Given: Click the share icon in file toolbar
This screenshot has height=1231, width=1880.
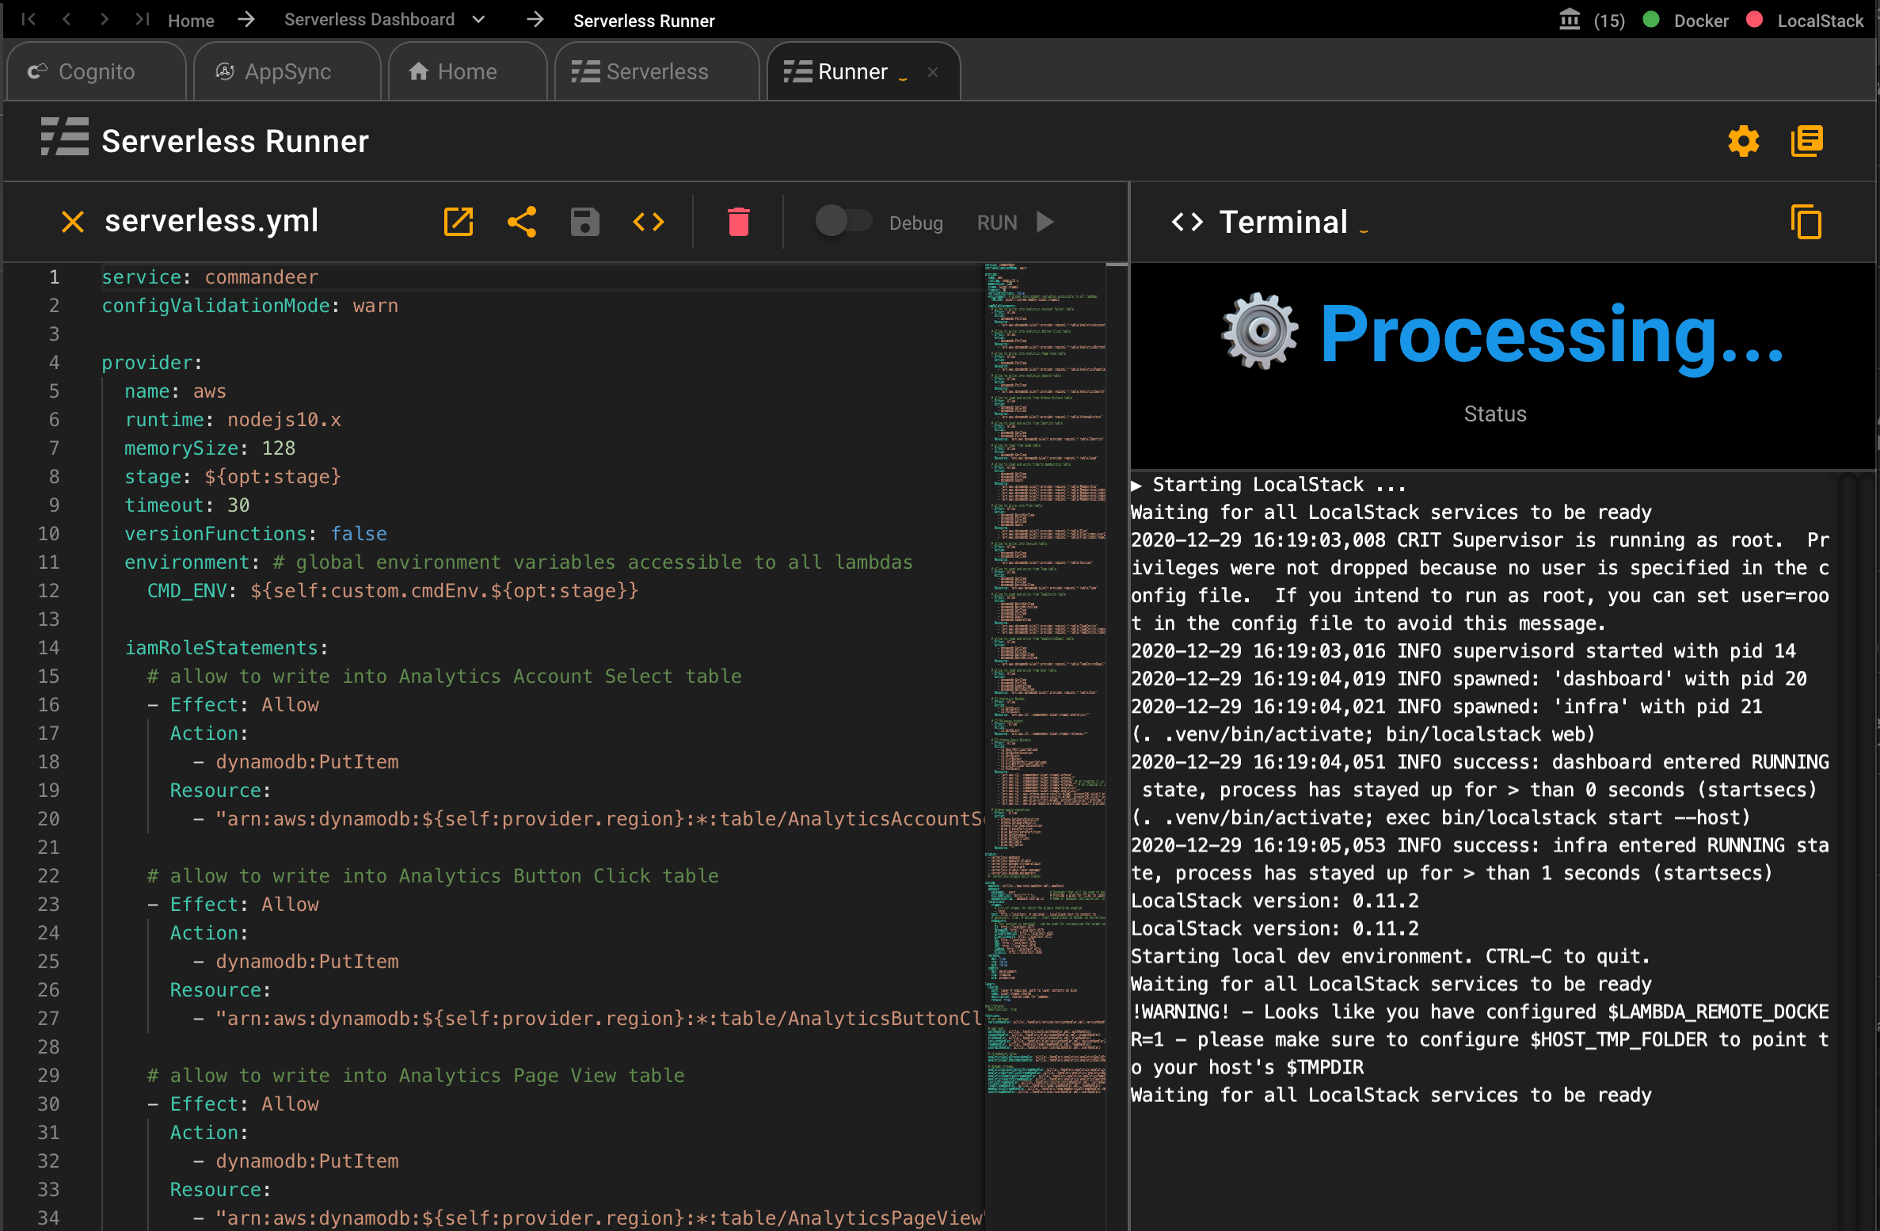Looking at the screenshot, I should [x=522, y=223].
